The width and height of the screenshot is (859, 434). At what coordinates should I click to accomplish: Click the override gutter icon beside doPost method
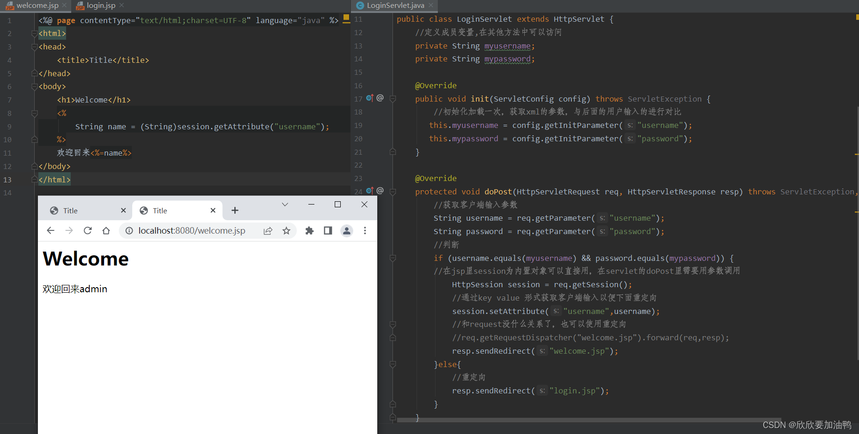[x=370, y=190]
